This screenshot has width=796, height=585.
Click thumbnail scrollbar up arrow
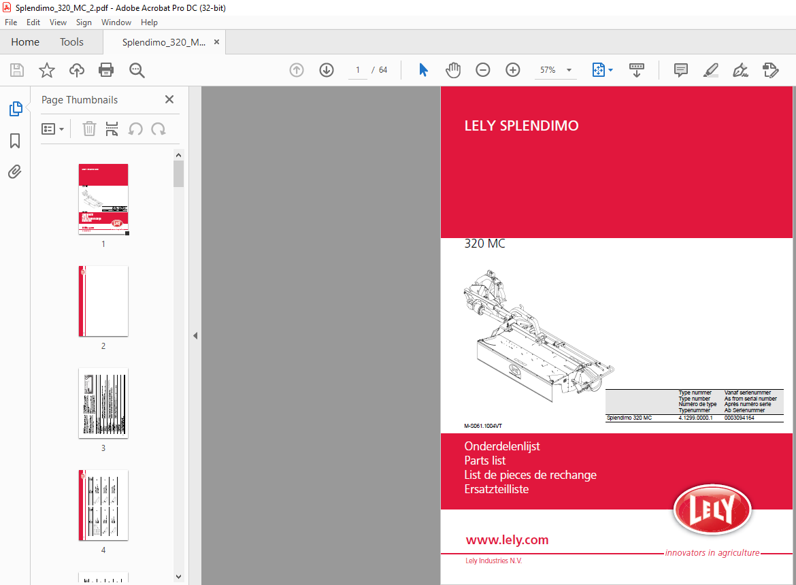[x=178, y=154]
